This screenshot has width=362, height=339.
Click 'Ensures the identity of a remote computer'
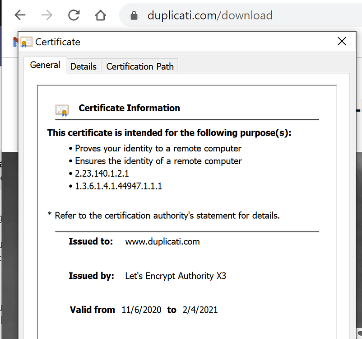[x=158, y=161]
